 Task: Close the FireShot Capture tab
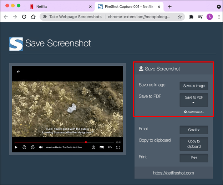159,7
